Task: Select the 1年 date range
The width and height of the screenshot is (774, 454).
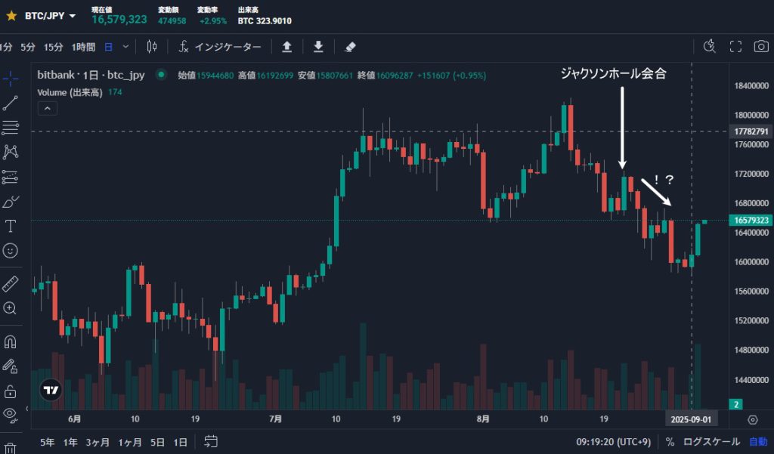Action: tap(70, 442)
